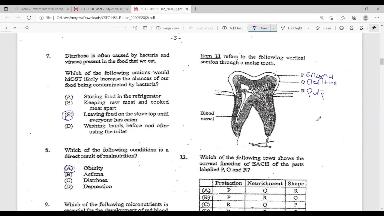Click answer option (A) Obesity

[x=84, y=168]
